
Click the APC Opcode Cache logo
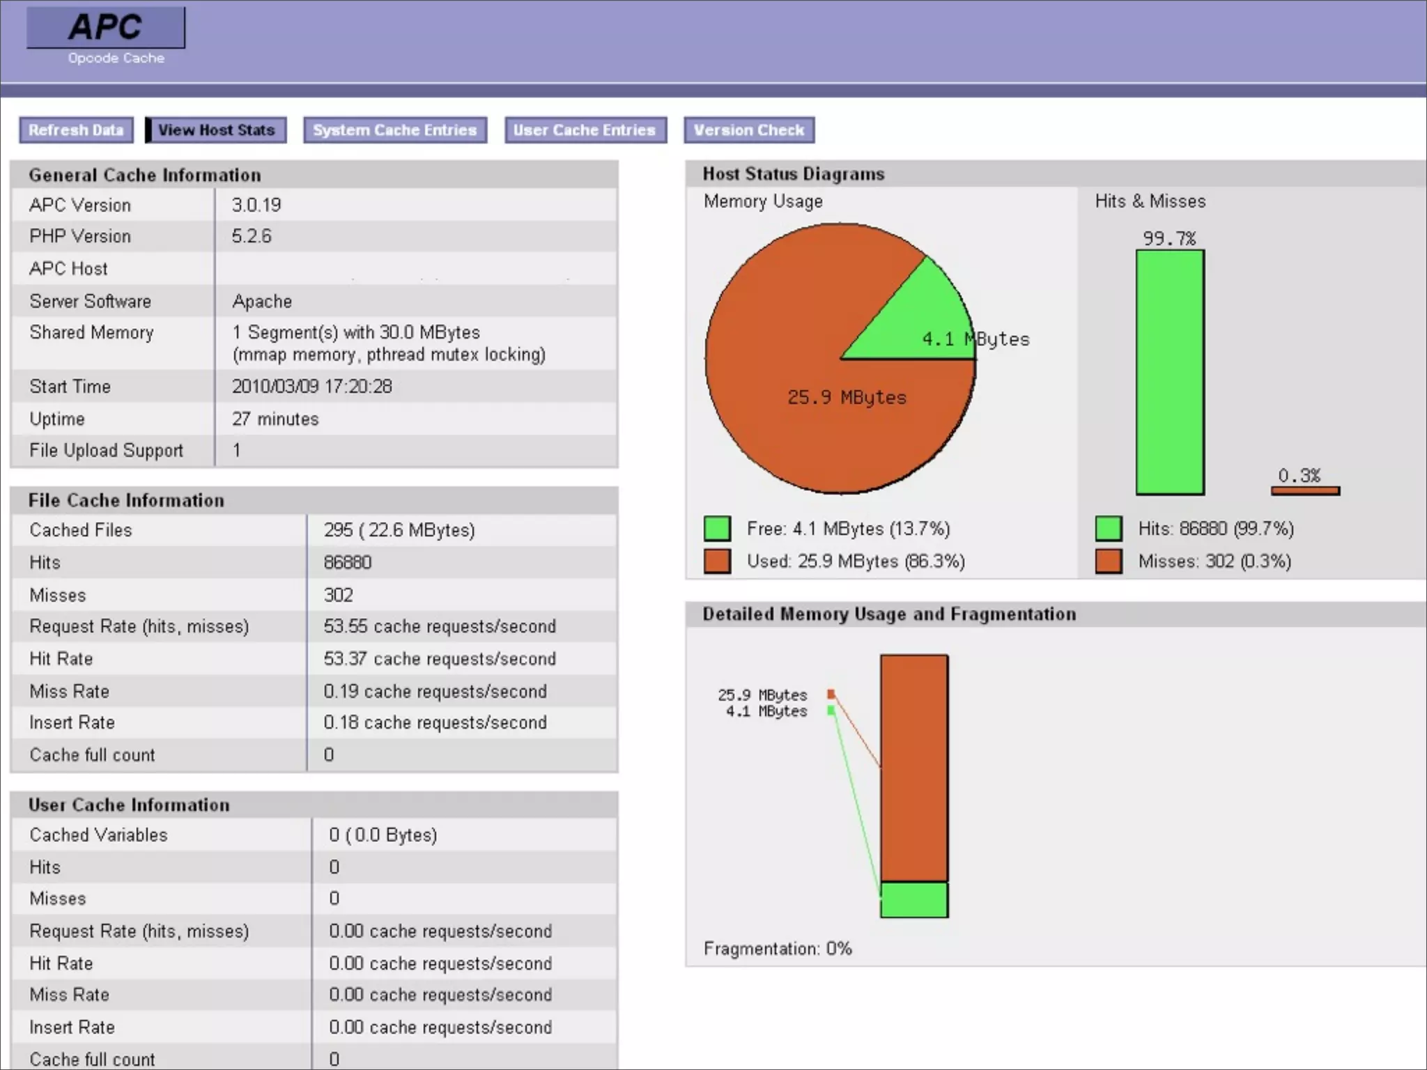click(x=106, y=28)
